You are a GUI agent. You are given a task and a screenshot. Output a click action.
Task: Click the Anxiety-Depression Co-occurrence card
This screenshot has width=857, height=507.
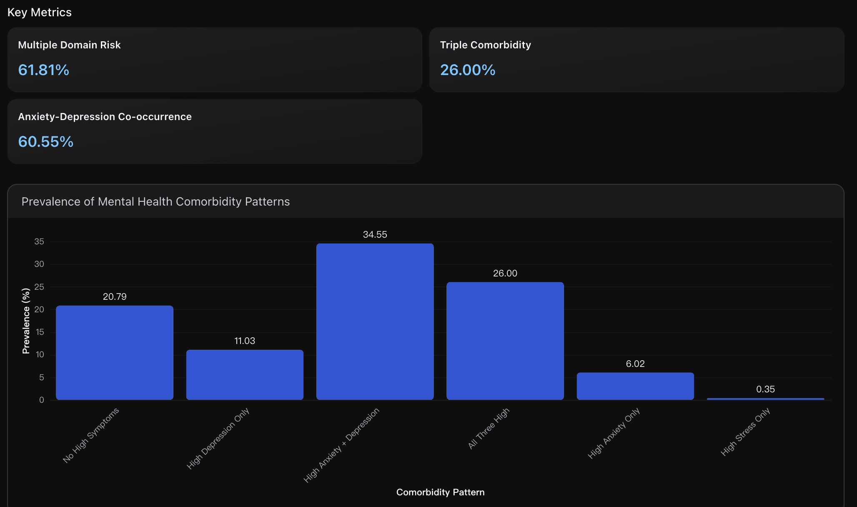(215, 131)
